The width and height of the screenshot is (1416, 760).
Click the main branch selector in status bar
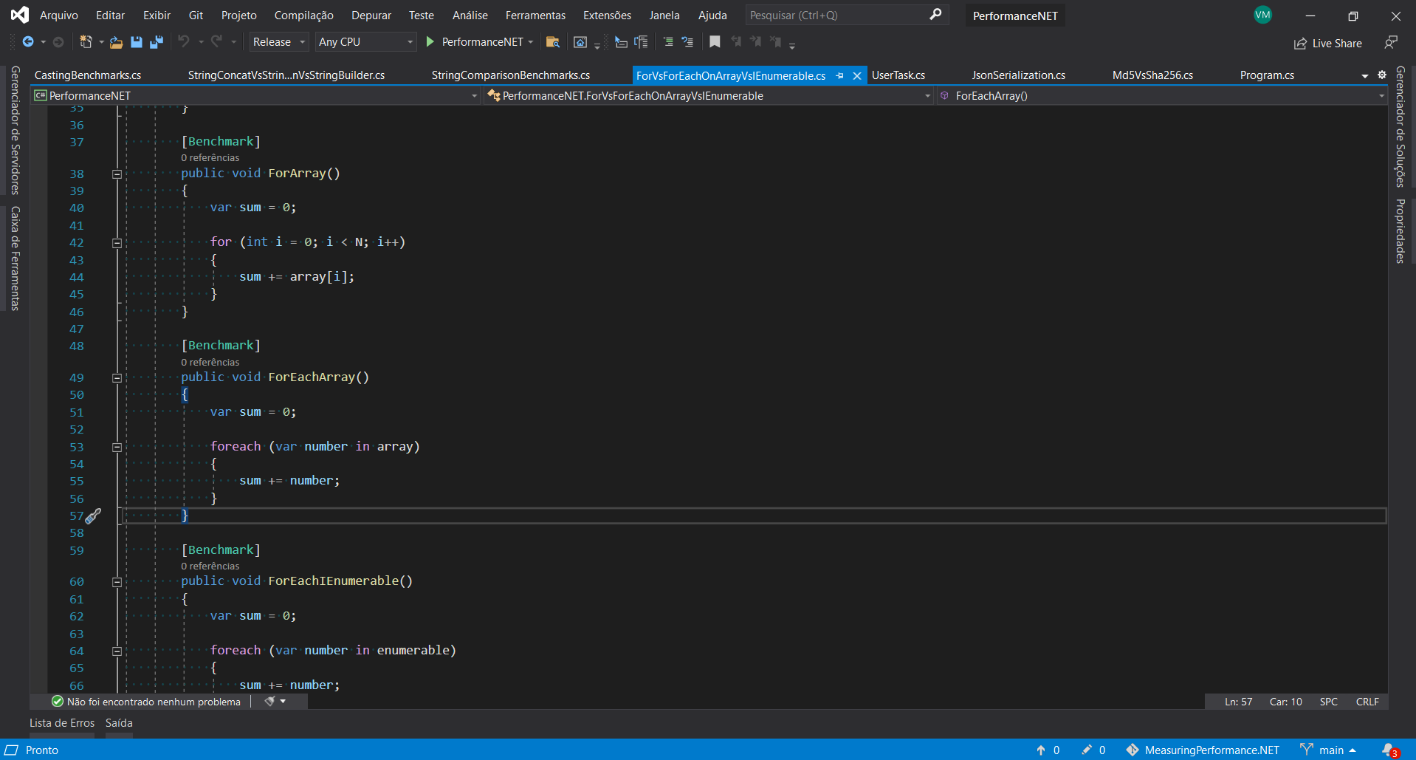click(x=1329, y=750)
